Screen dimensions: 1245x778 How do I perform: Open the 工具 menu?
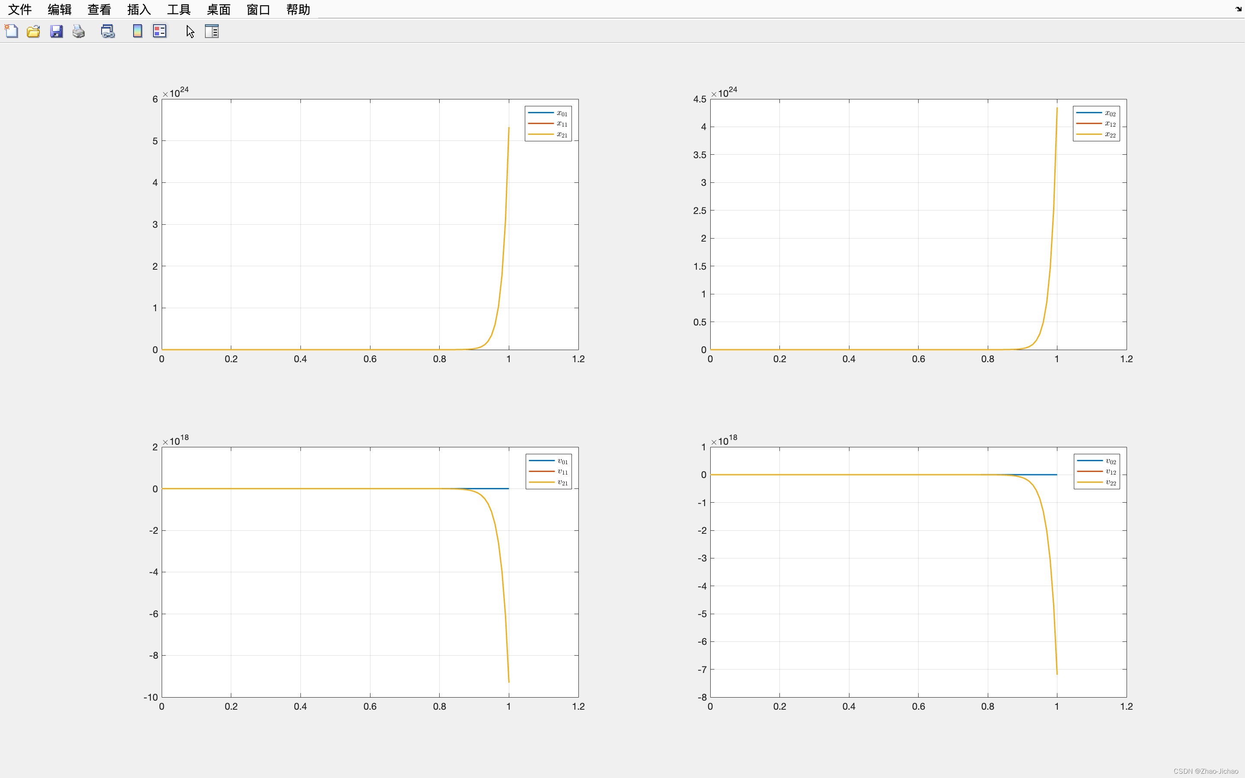coord(179,9)
